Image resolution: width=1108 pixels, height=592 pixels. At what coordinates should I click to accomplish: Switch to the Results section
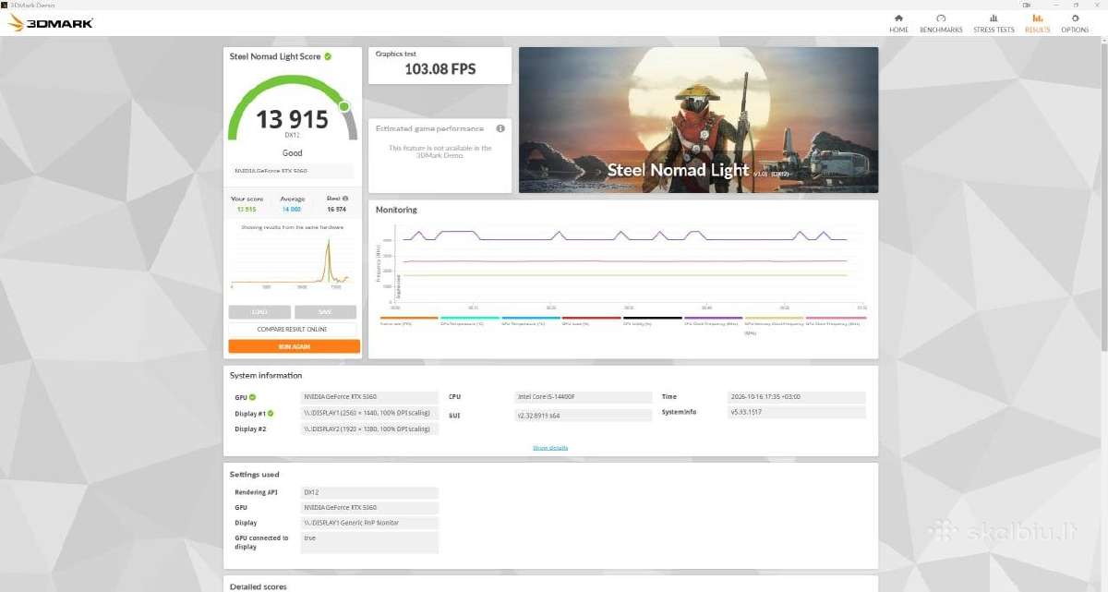[1037, 23]
